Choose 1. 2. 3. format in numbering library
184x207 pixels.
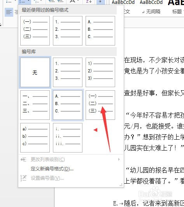click(68, 72)
